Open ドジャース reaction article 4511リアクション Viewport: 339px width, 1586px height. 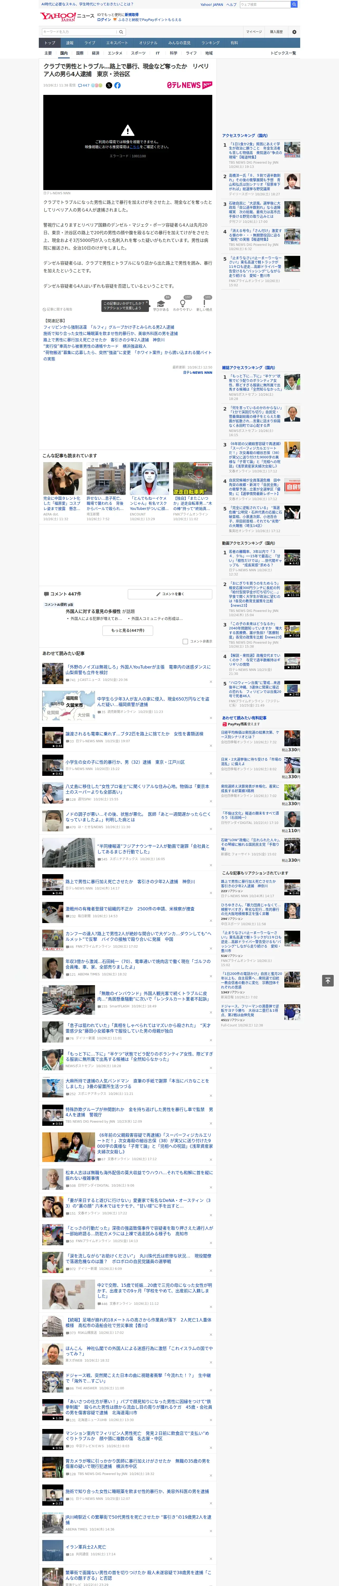(249, 1010)
